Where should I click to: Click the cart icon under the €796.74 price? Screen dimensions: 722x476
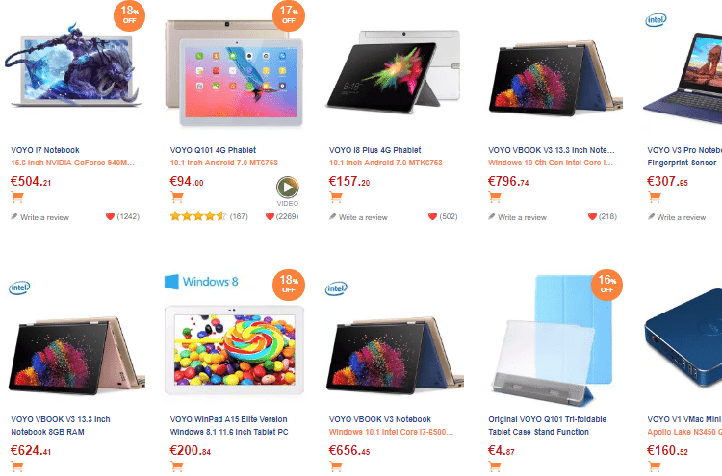[495, 198]
